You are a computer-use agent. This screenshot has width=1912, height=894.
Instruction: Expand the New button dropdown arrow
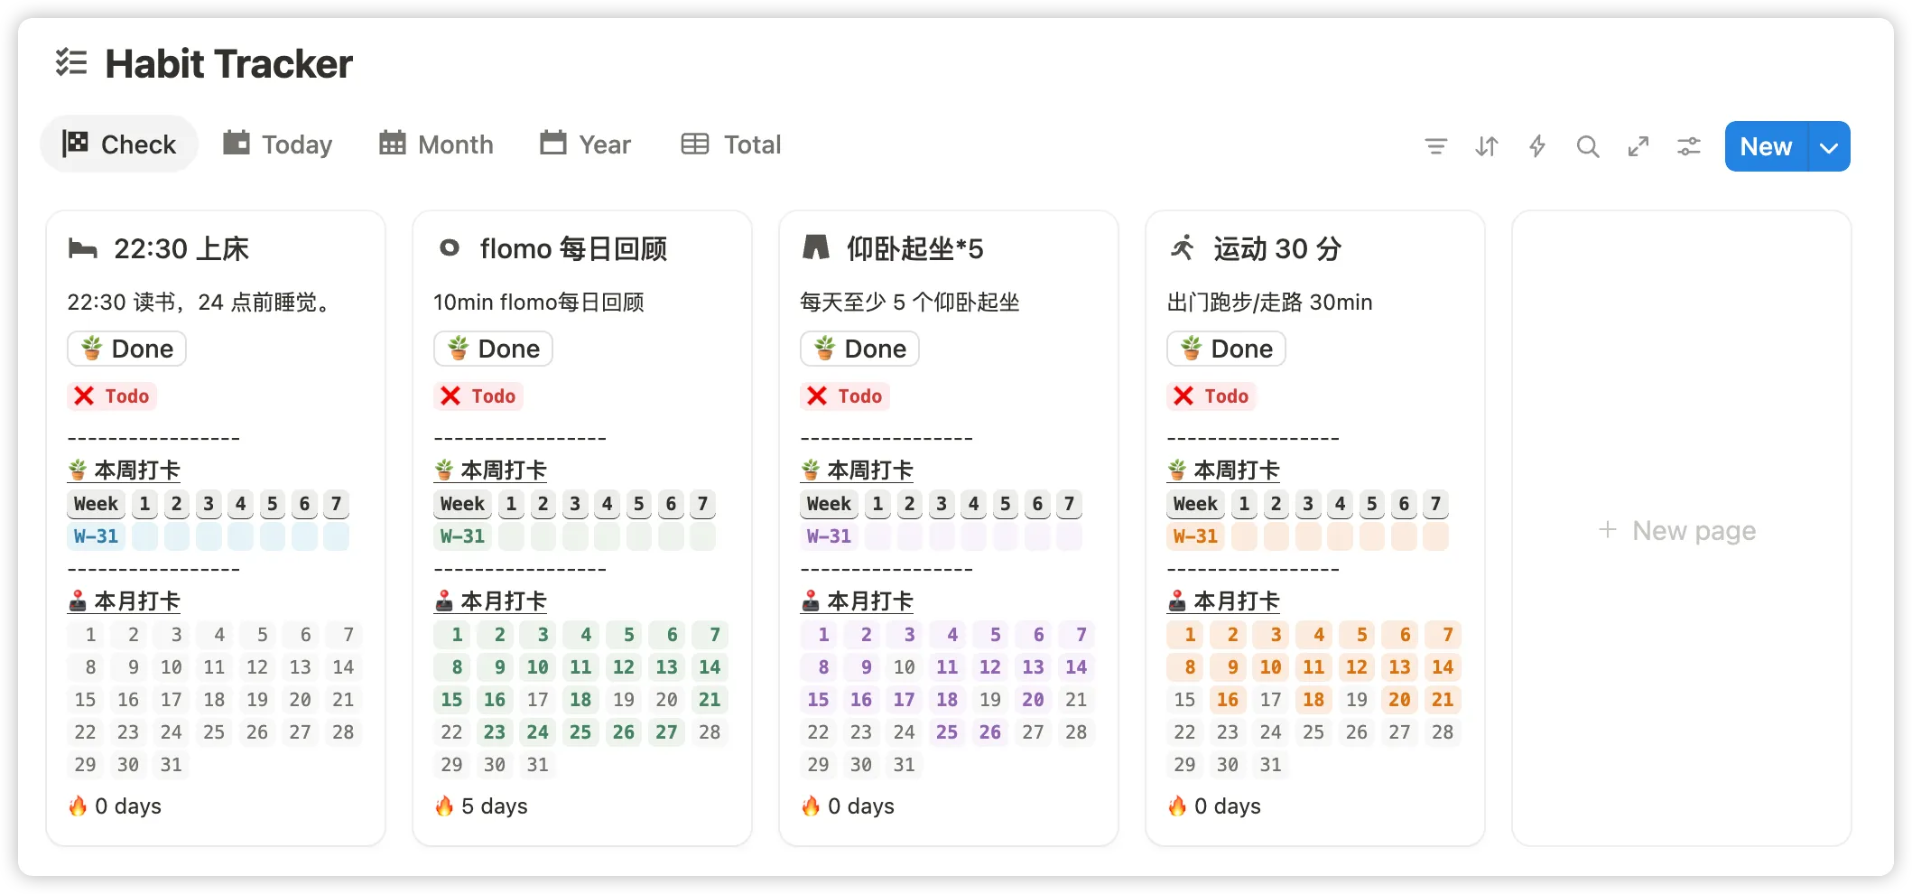click(x=1829, y=147)
